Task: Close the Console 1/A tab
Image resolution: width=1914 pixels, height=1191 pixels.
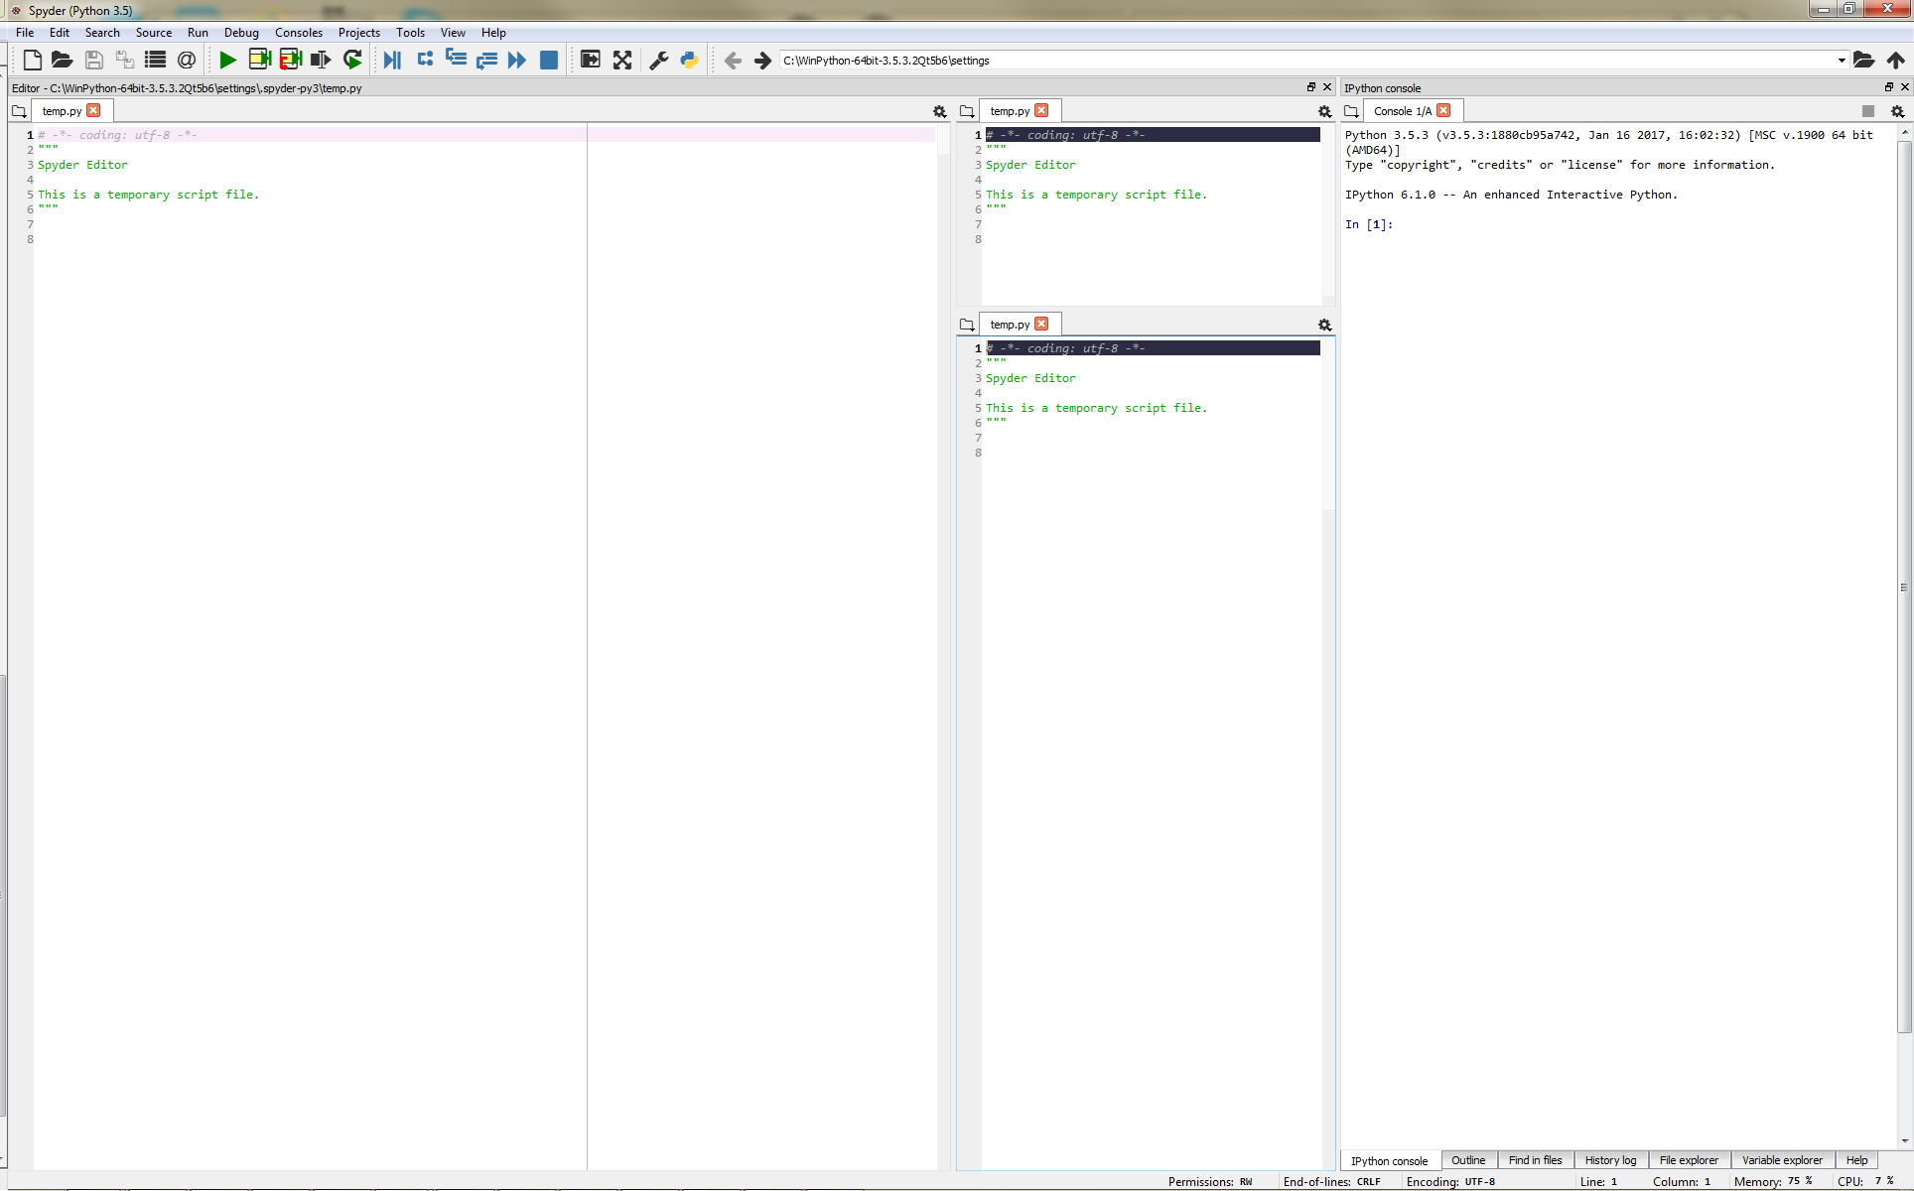Action: tap(1443, 110)
